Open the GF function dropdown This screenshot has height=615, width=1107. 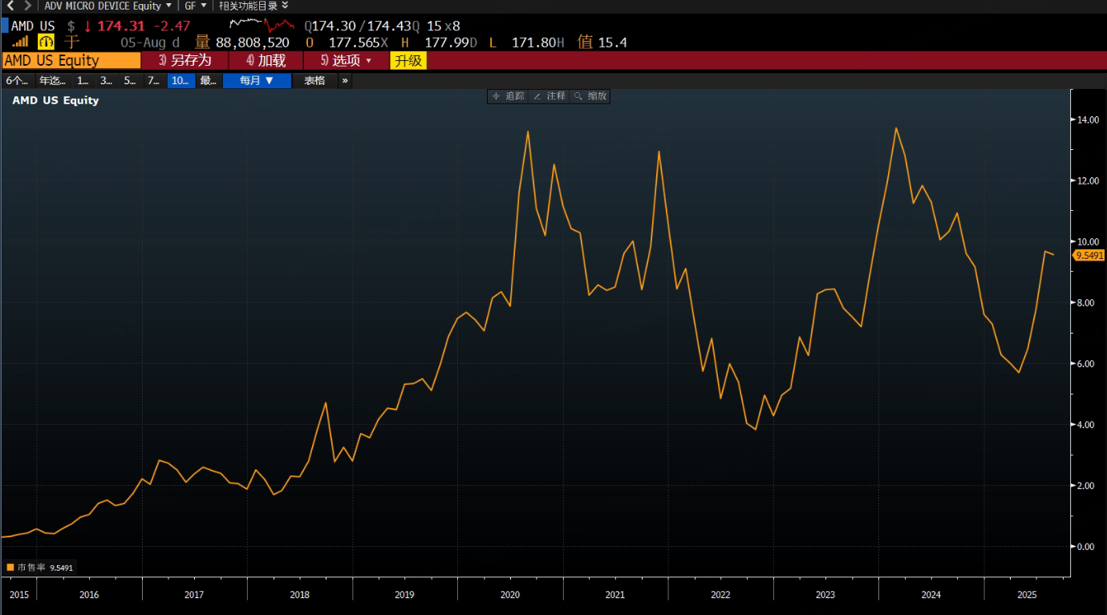[x=196, y=6]
